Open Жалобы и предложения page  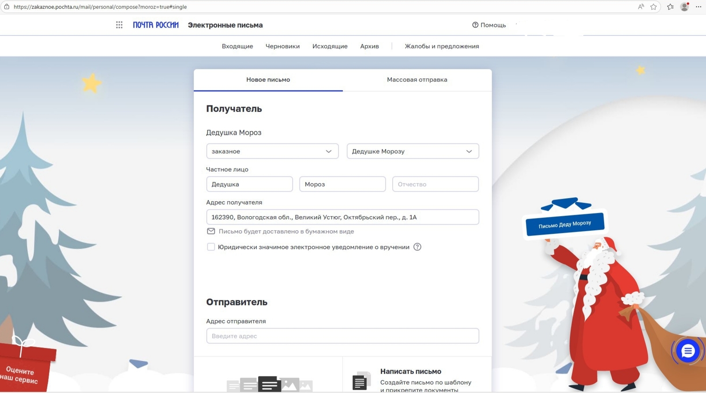442,46
